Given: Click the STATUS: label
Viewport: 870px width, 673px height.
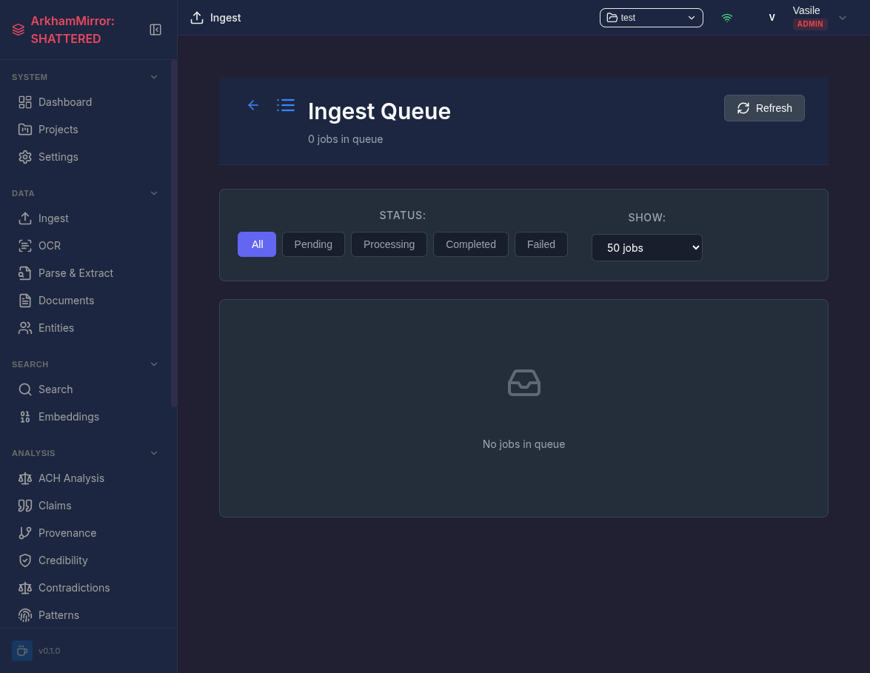Looking at the screenshot, I should tap(402, 215).
